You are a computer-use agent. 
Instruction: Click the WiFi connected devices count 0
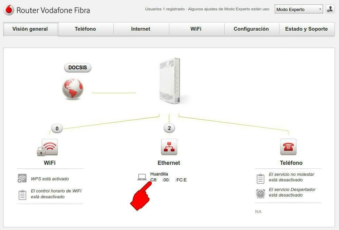coord(57,128)
